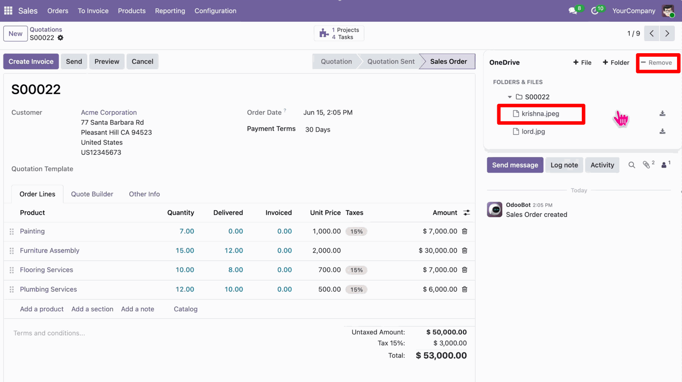Open the attachments paperclip icon
The width and height of the screenshot is (682, 382).
tap(646, 165)
